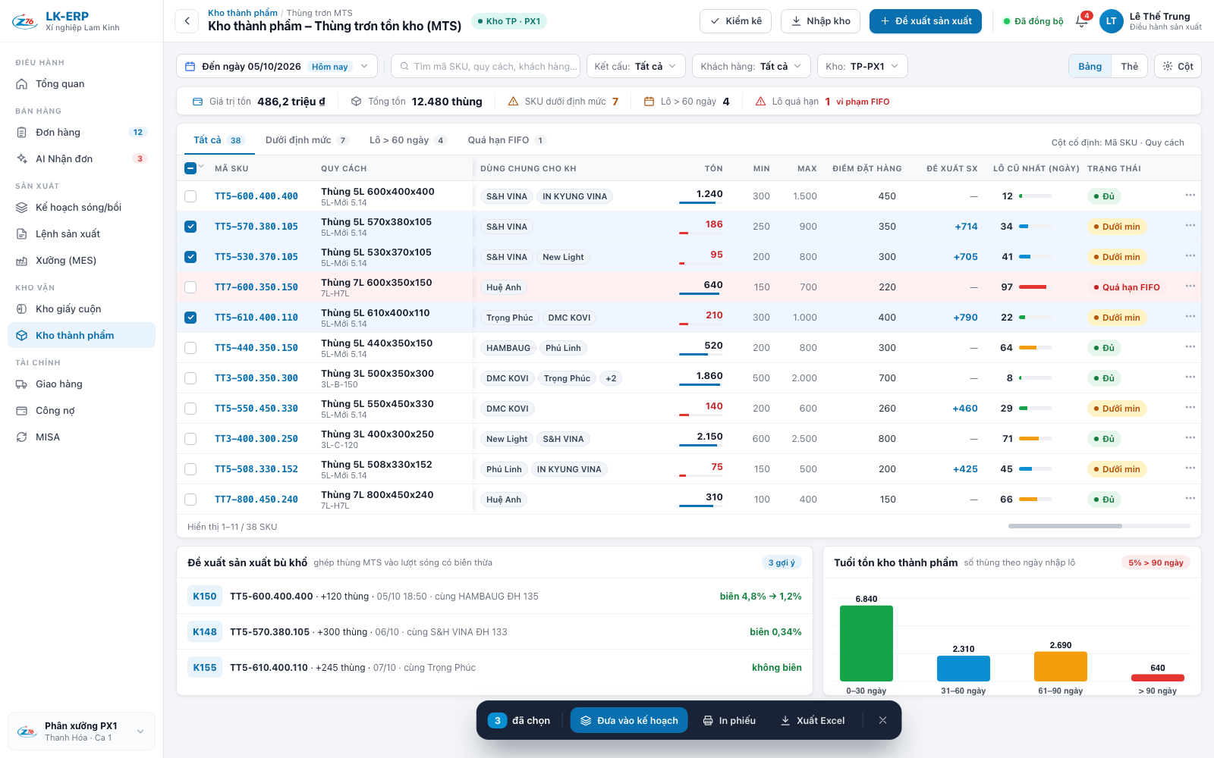1214x758 pixels.
Task: Click the Nhập kho button
Action: point(821,20)
